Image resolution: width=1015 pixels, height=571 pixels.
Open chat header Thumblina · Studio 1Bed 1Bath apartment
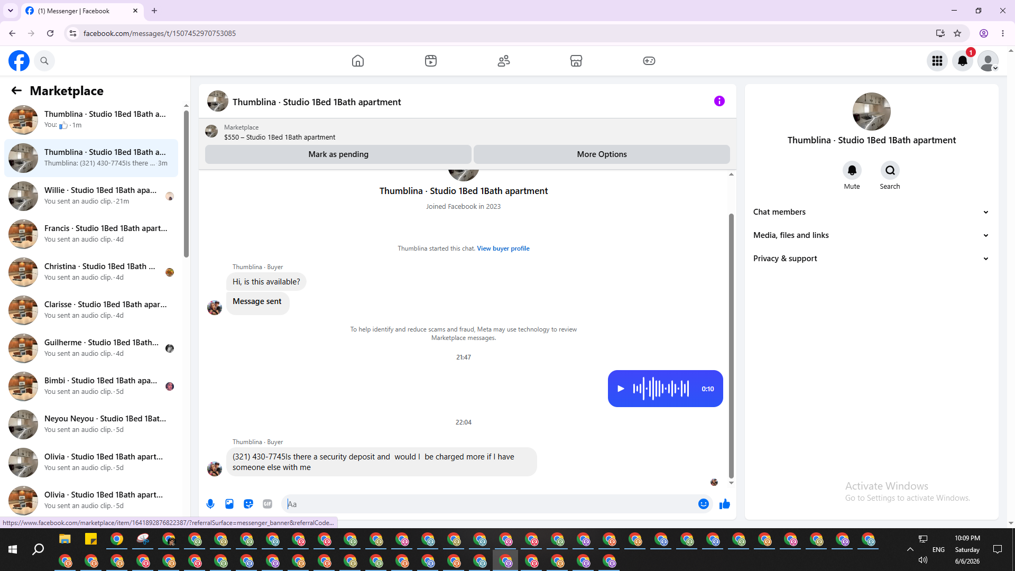tap(317, 102)
